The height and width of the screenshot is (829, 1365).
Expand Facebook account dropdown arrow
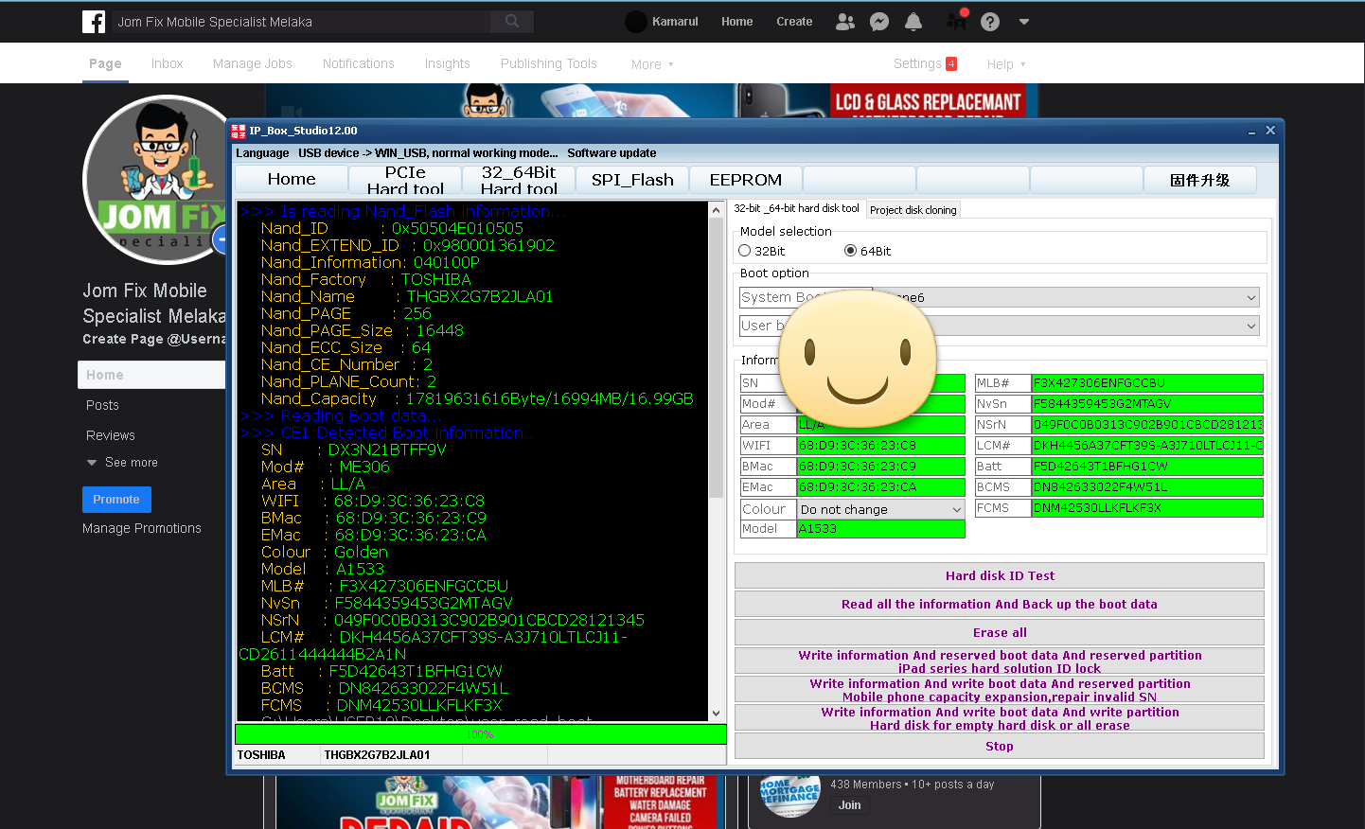point(1024,22)
